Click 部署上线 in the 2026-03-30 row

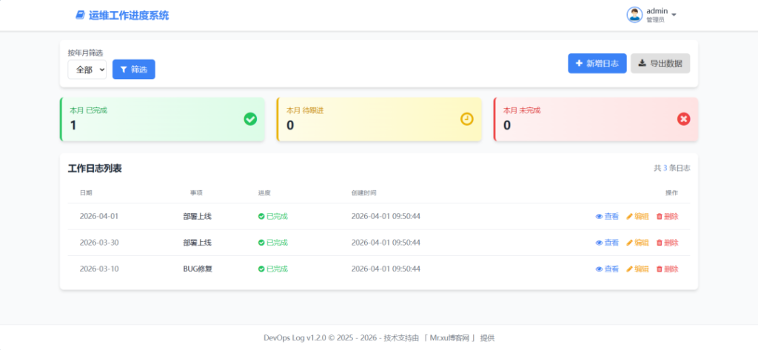click(x=197, y=243)
